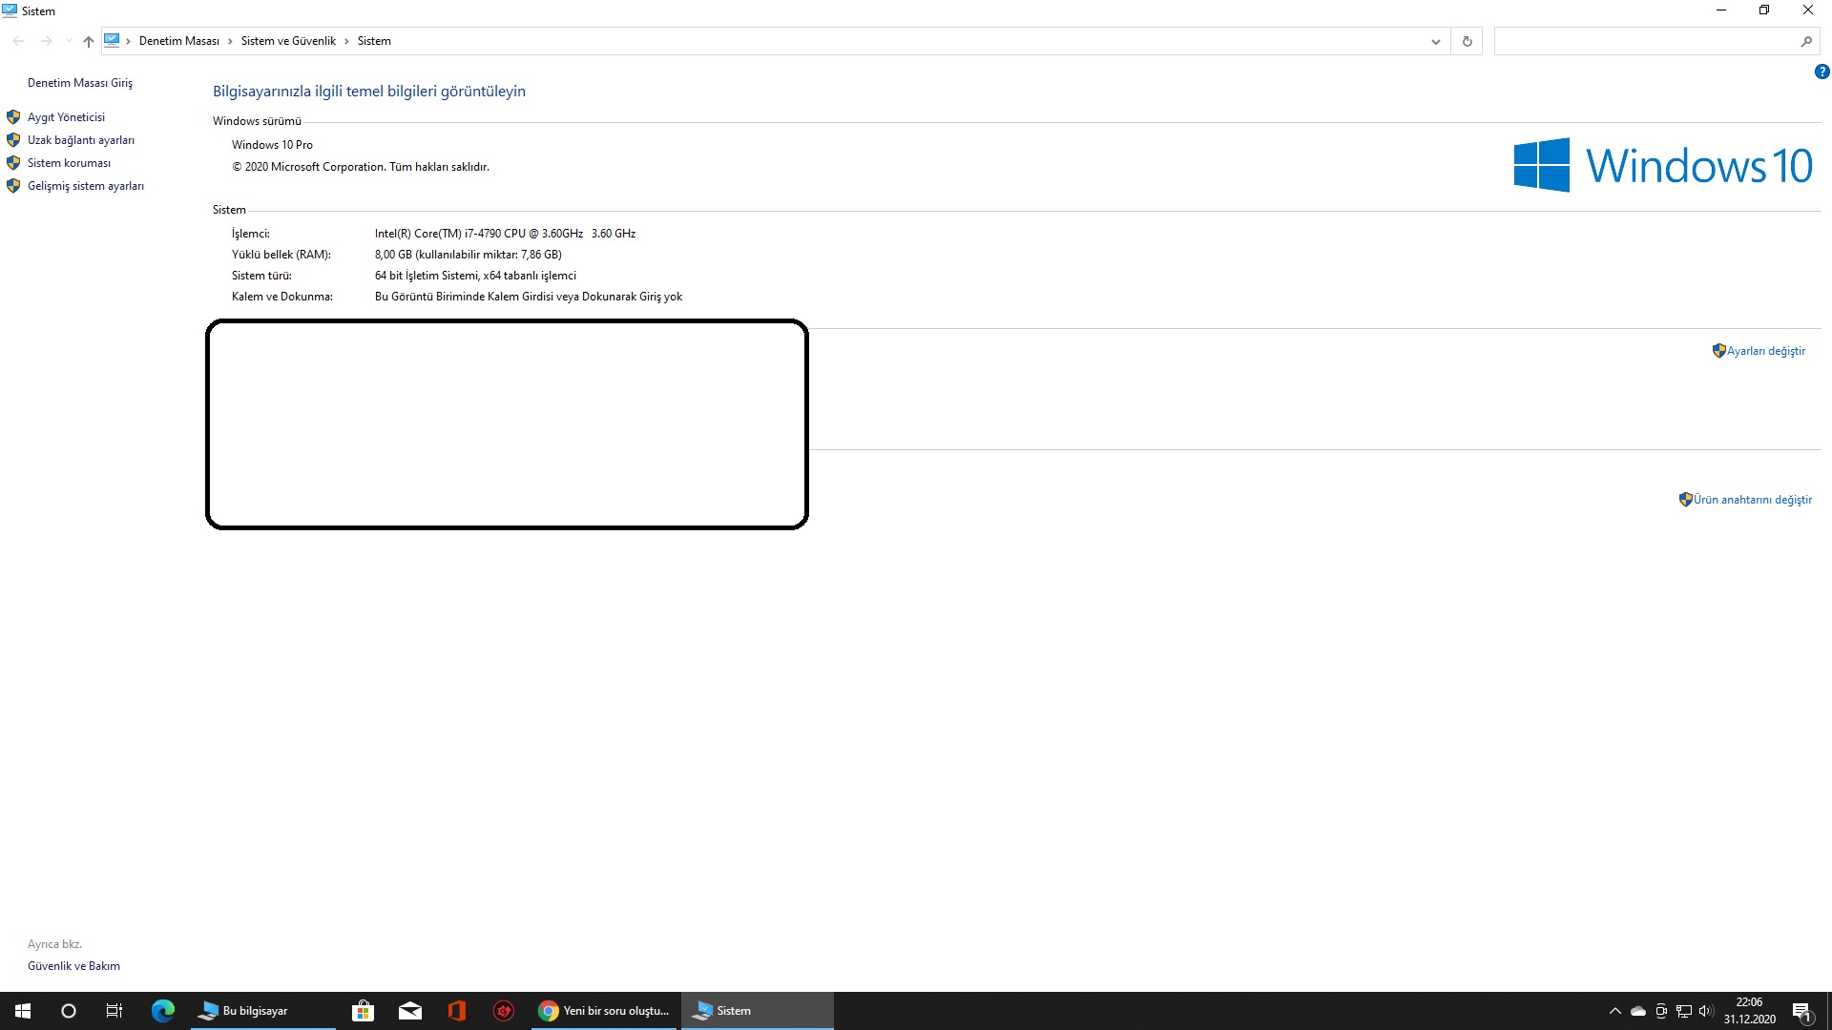The image size is (1832, 1030).
Task: Click the computer icon in address bar
Action: pyautogui.click(x=112, y=40)
